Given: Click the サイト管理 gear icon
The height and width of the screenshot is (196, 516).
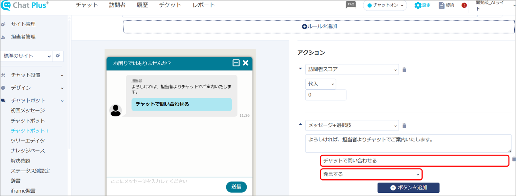Looking at the screenshot, I should (3, 24).
